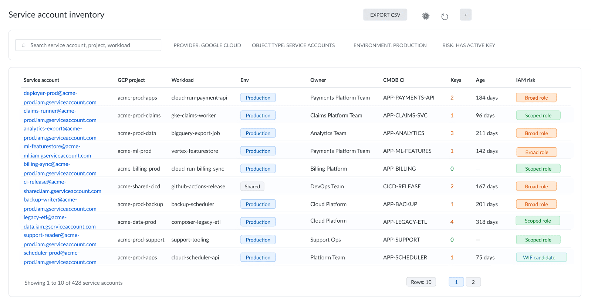This screenshot has height=305, width=591.
Task: Click the showing 428 service accounts summary
Action: [74, 283]
